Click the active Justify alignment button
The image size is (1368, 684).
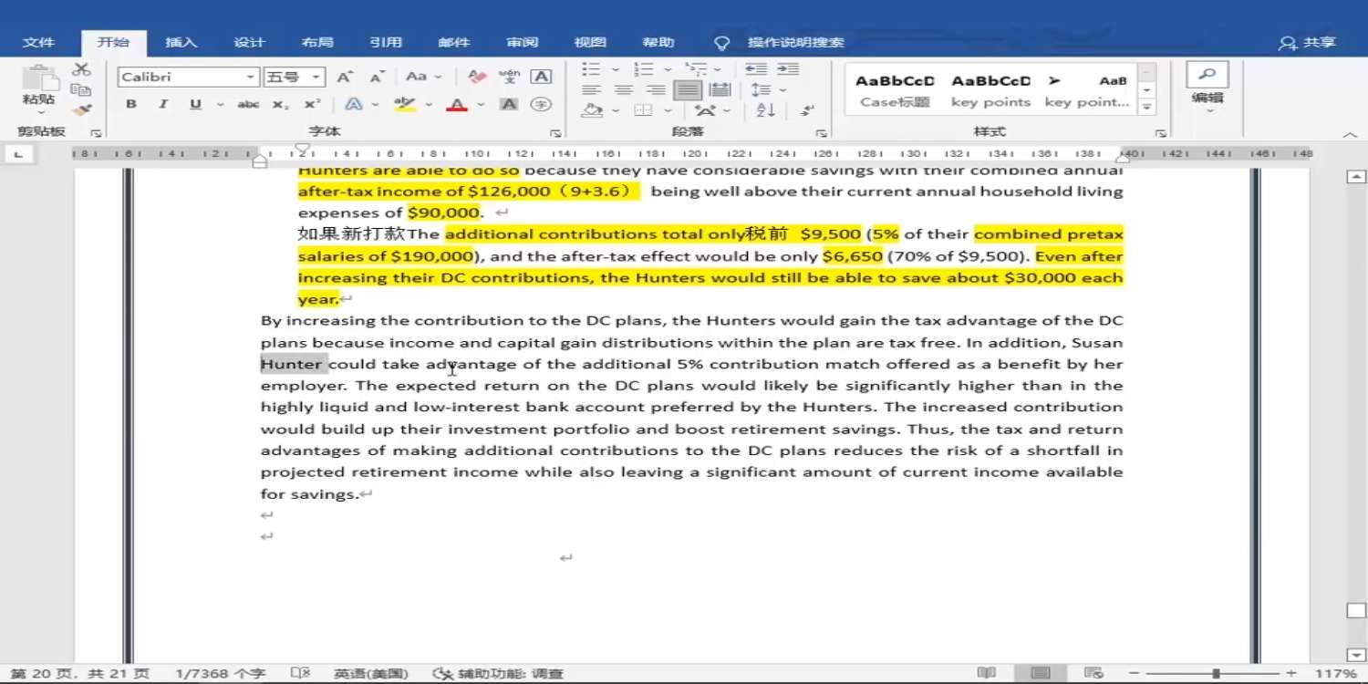[x=688, y=90]
